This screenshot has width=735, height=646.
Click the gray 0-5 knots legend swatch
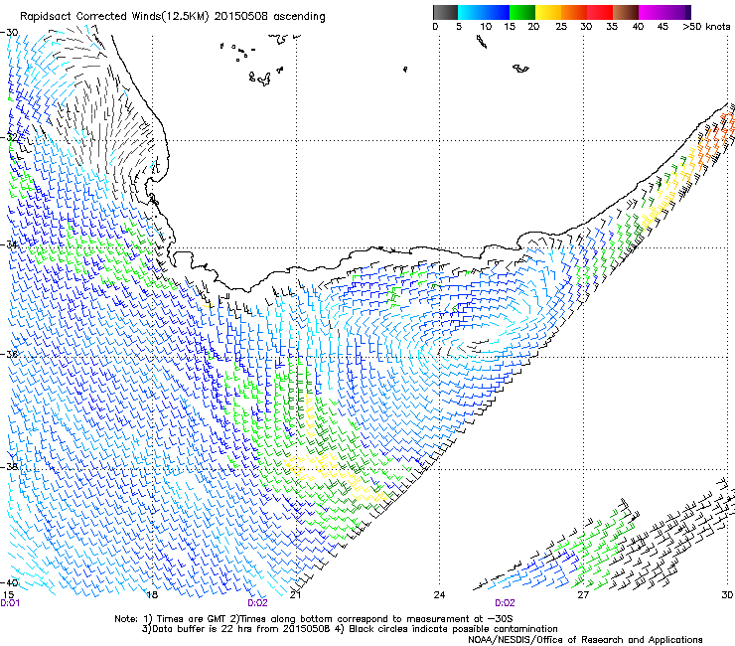tap(445, 12)
